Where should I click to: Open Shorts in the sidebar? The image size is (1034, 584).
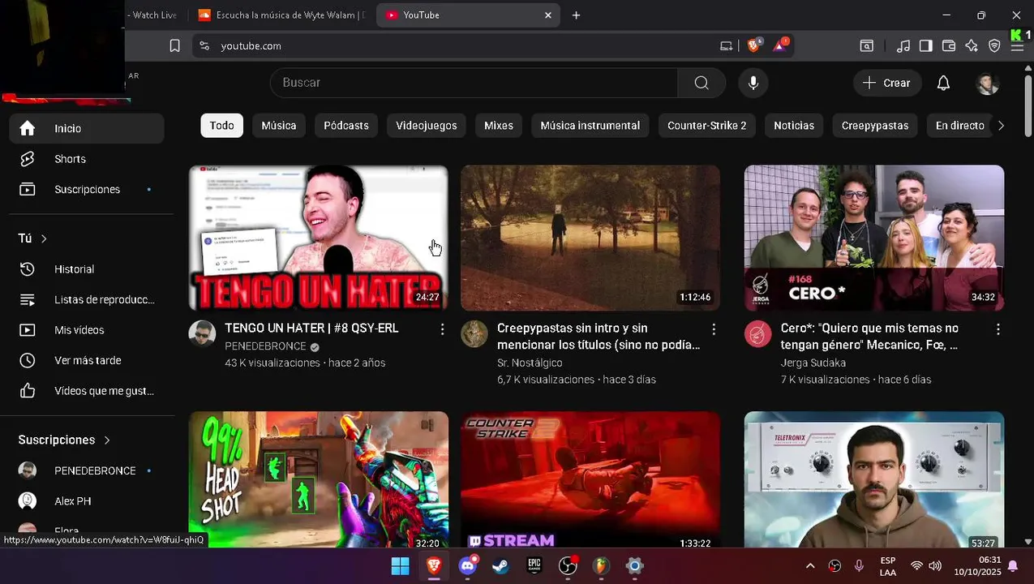(x=87, y=159)
